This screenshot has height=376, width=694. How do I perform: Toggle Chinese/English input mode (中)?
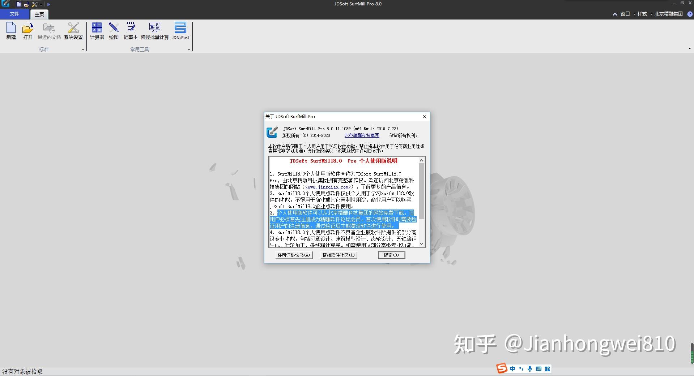(x=512, y=369)
